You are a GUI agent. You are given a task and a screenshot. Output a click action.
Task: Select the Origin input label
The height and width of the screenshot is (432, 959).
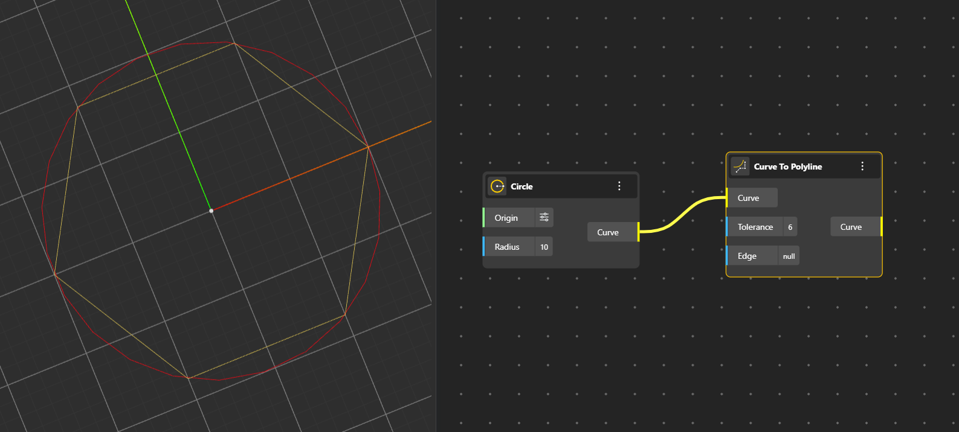point(506,218)
